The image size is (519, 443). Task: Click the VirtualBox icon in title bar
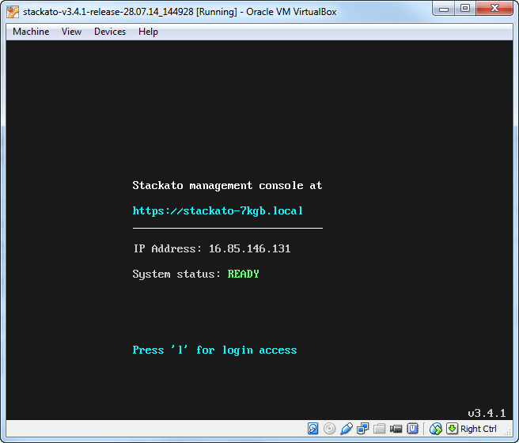coord(13,12)
